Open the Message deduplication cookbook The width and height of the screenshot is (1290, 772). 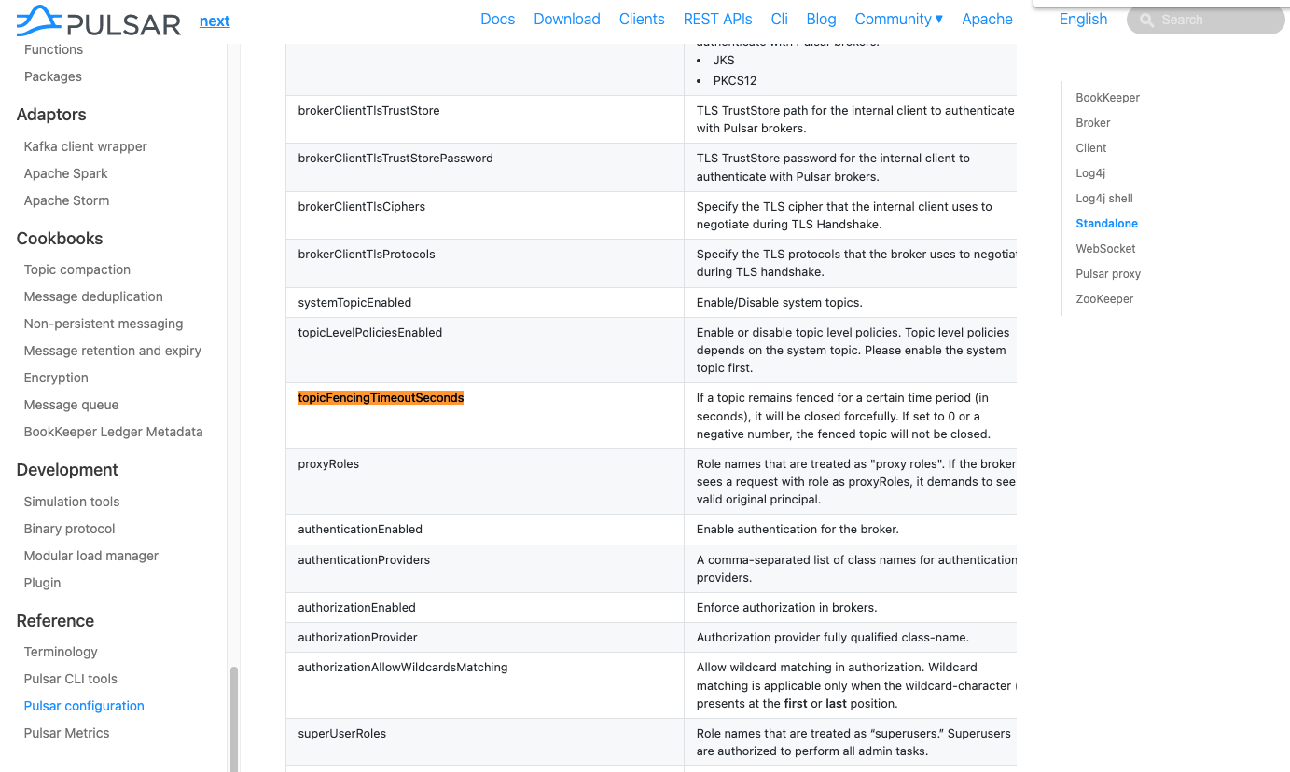tap(93, 296)
